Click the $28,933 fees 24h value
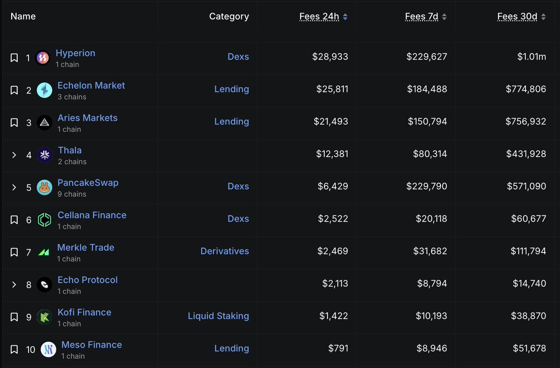The image size is (560, 368). pos(330,57)
